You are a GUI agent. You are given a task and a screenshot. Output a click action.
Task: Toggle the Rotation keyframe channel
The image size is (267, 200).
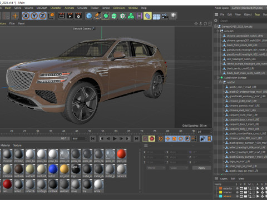[181, 138]
